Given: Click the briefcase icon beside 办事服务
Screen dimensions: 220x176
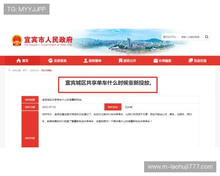Looking at the screenshot, I should click(x=155, y=60).
